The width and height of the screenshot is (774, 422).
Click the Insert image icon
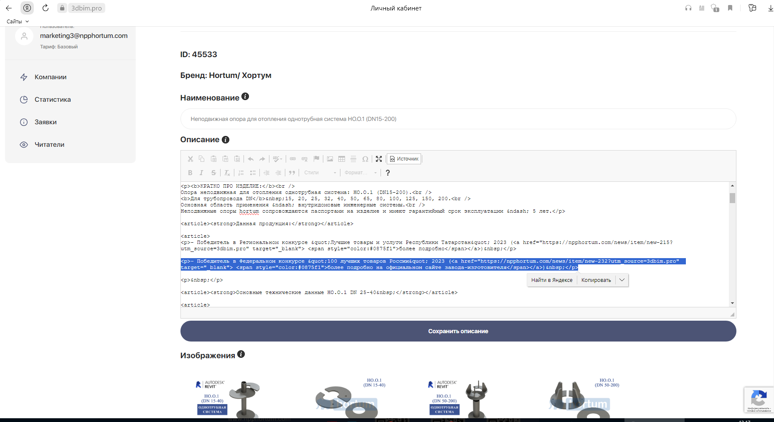click(330, 159)
